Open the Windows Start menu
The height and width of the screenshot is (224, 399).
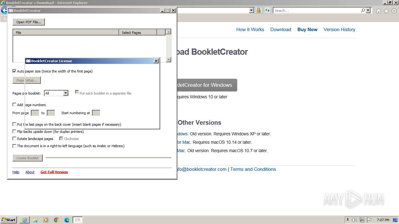click(9, 220)
